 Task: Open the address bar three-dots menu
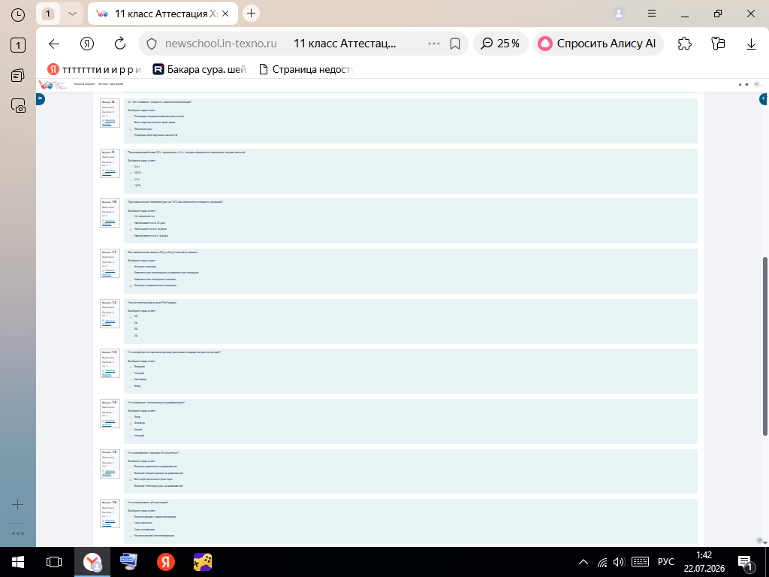[434, 44]
